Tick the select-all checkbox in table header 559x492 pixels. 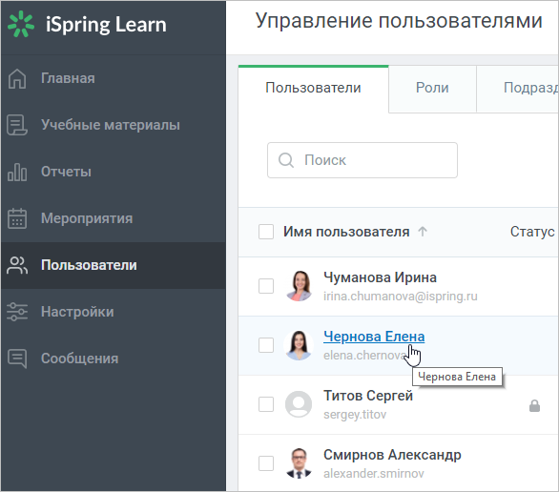[266, 232]
